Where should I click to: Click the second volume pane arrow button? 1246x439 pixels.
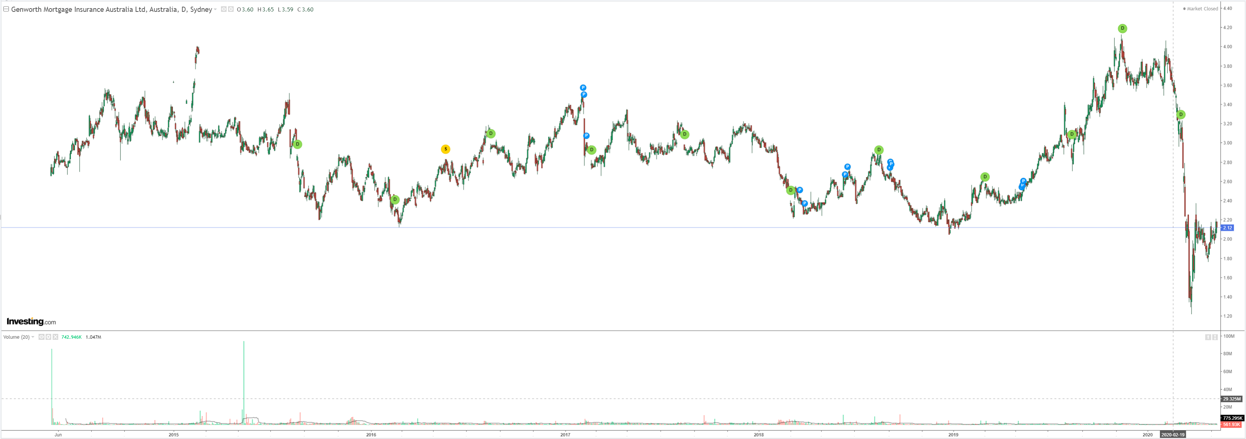pos(1214,337)
